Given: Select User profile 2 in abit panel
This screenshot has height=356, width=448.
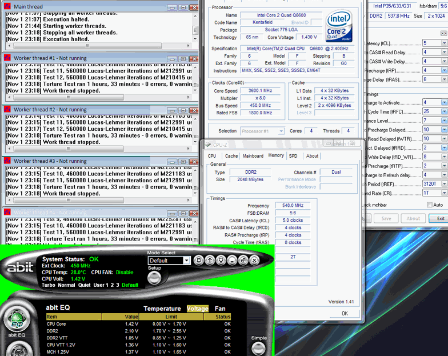Looking at the screenshot, I should (x=112, y=285).
